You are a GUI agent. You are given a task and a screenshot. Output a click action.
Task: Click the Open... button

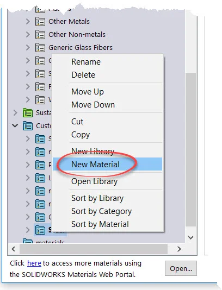(181, 268)
